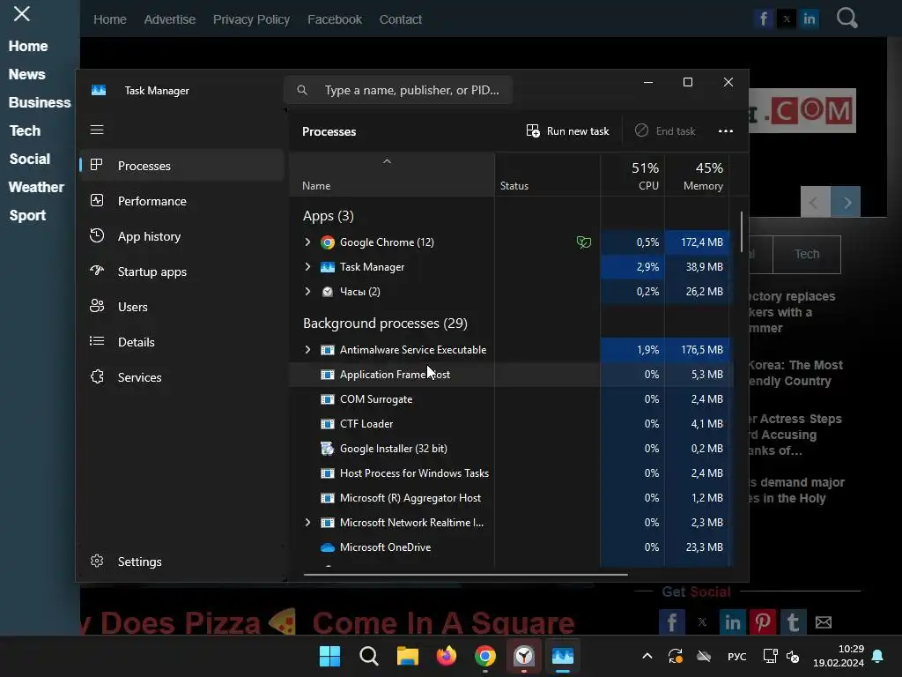Open Weather in website side menu
The height and width of the screenshot is (677, 902).
click(36, 187)
